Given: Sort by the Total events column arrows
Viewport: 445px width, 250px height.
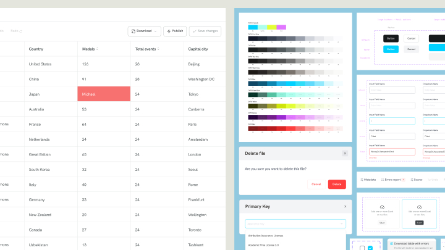Looking at the screenshot, I should click(158, 49).
